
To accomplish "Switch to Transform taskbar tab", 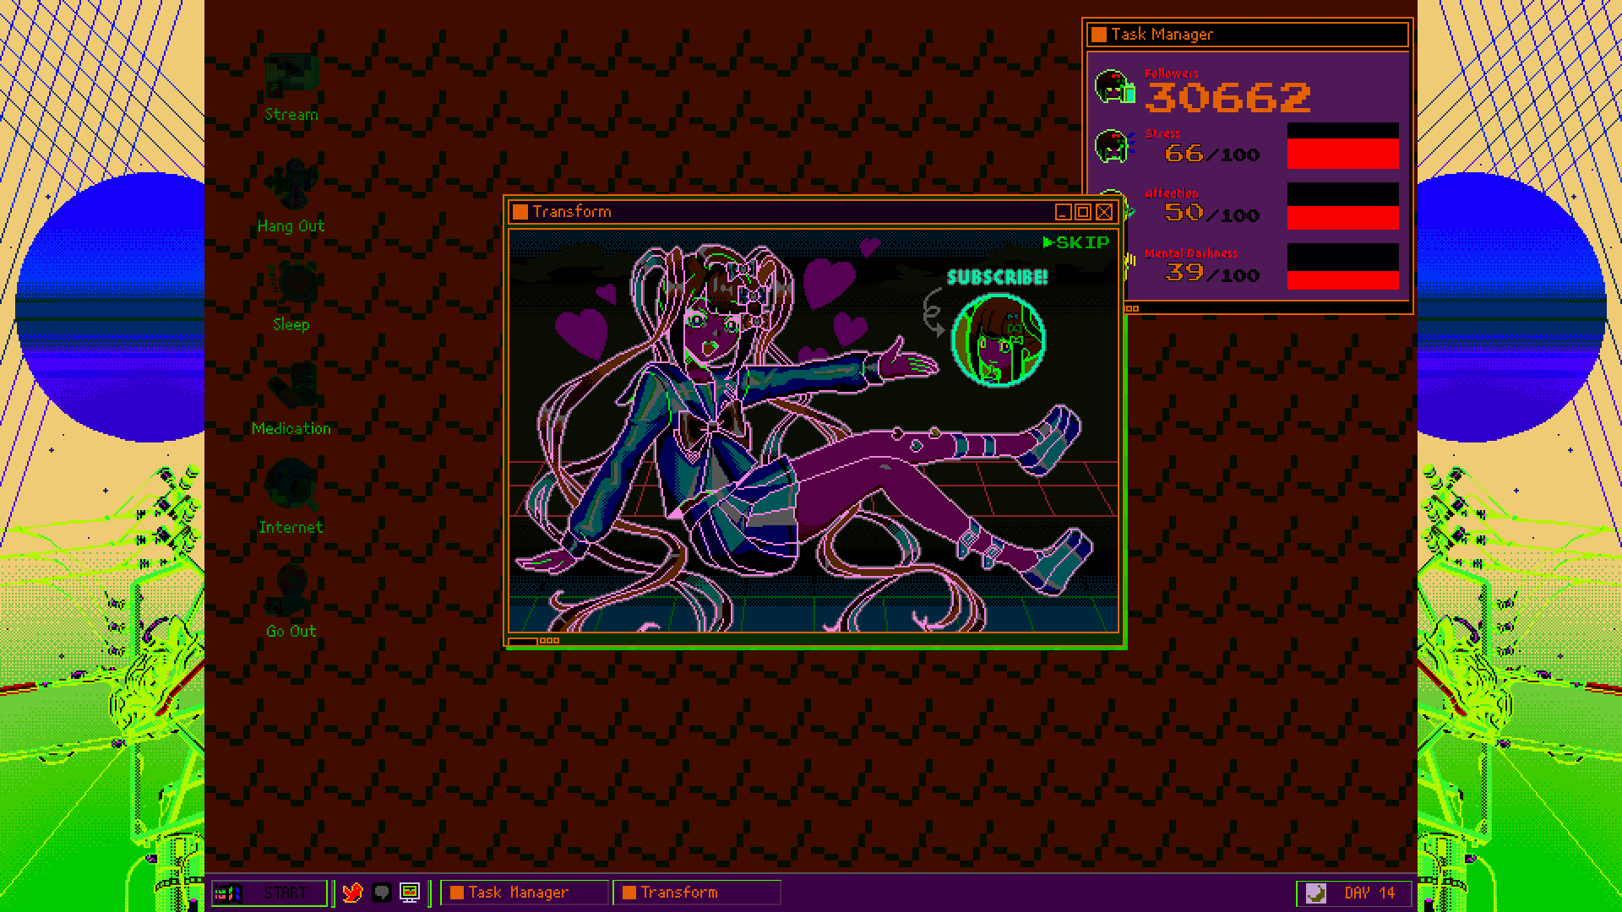I will (696, 893).
